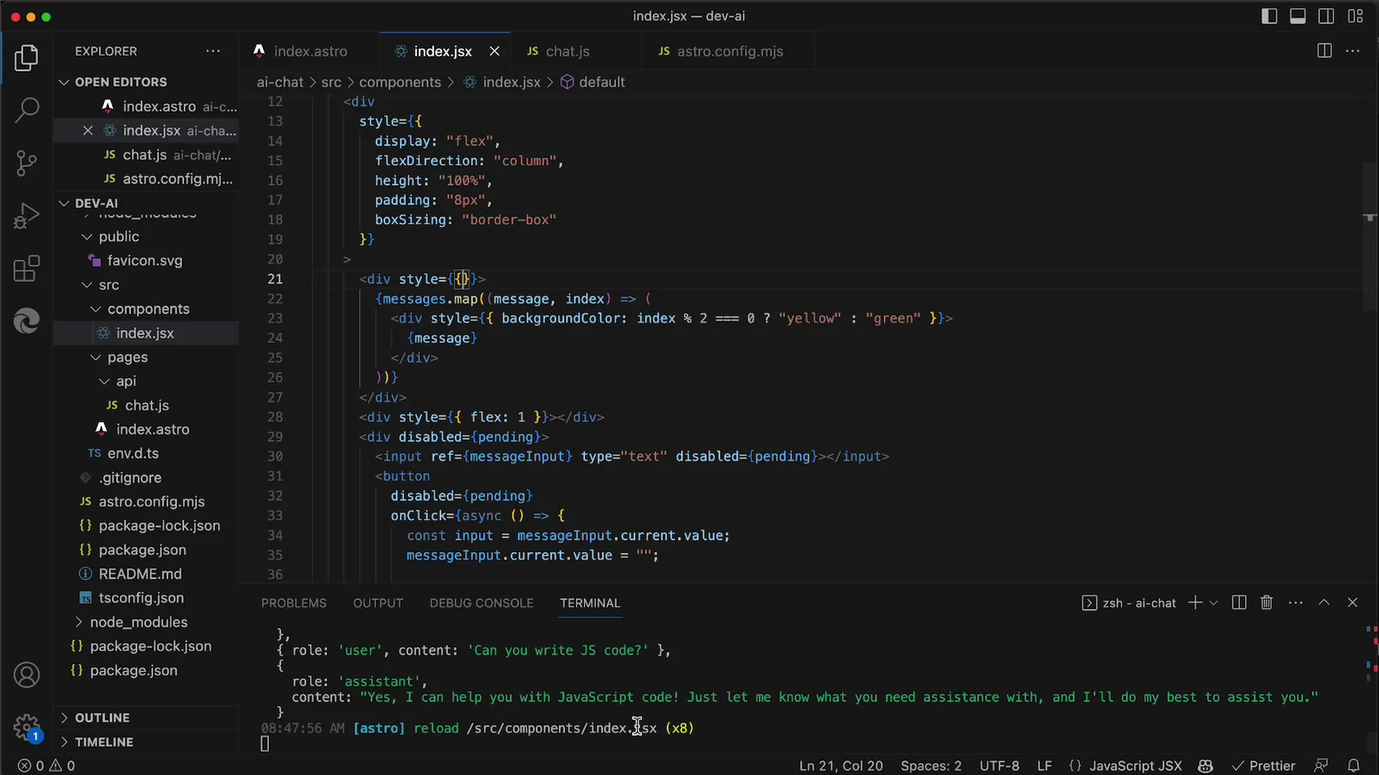Switch to index.astro tab
The width and height of the screenshot is (1379, 775).
310,51
